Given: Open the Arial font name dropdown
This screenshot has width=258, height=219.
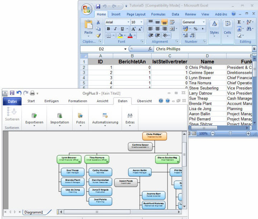Looking at the screenshot, I should [128, 22].
